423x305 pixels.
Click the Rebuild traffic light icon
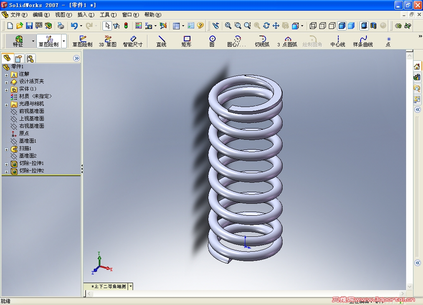click(126, 26)
